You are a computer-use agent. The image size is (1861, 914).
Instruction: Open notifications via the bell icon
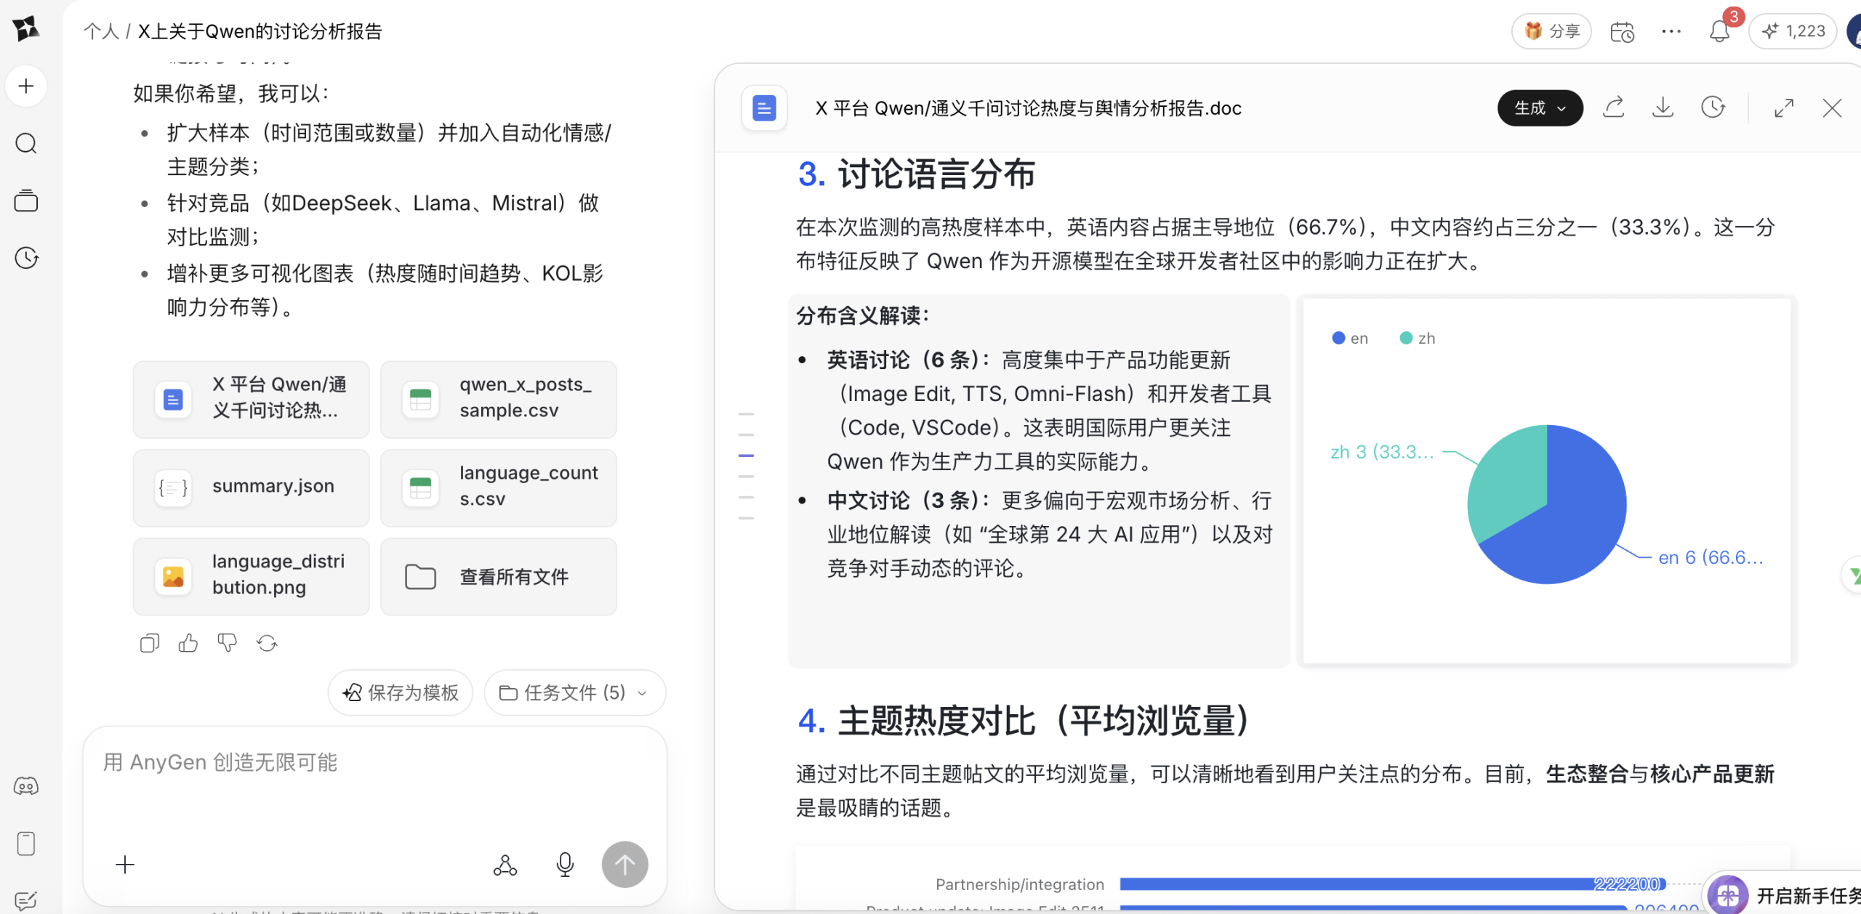(1719, 31)
